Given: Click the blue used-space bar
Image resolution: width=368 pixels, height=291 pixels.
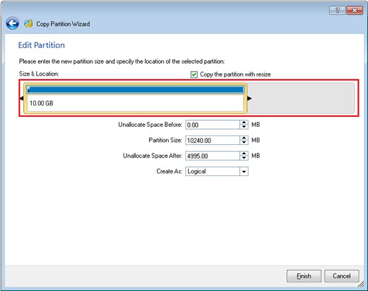Looking at the screenshot, I should (136, 90).
